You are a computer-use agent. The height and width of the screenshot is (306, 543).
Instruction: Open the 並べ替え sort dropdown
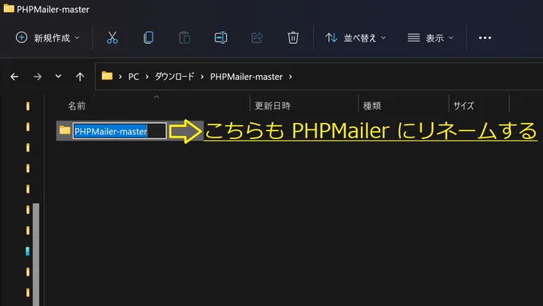click(x=355, y=38)
